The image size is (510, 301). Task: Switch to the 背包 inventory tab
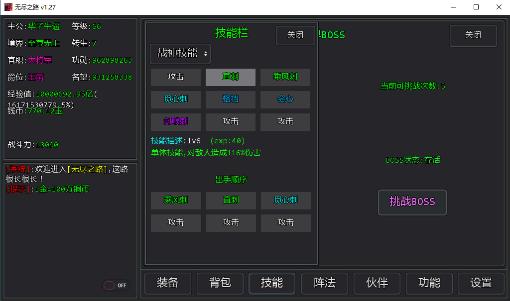coord(220,283)
